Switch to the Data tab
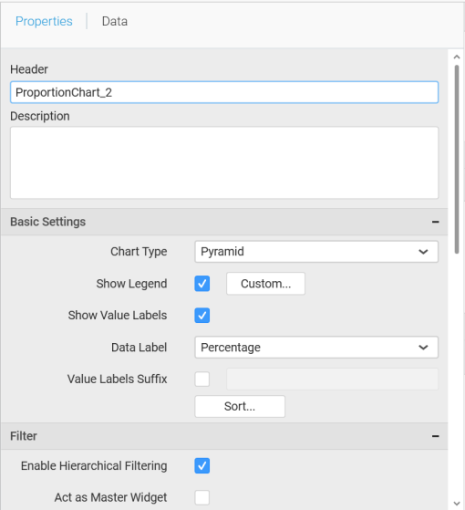 (x=115, y=22)
